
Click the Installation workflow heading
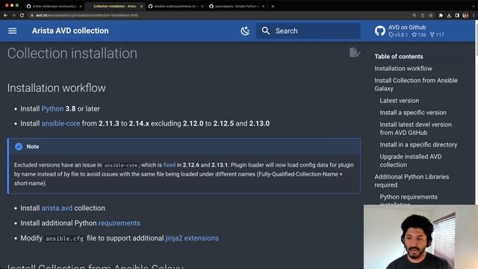point(57,88)
